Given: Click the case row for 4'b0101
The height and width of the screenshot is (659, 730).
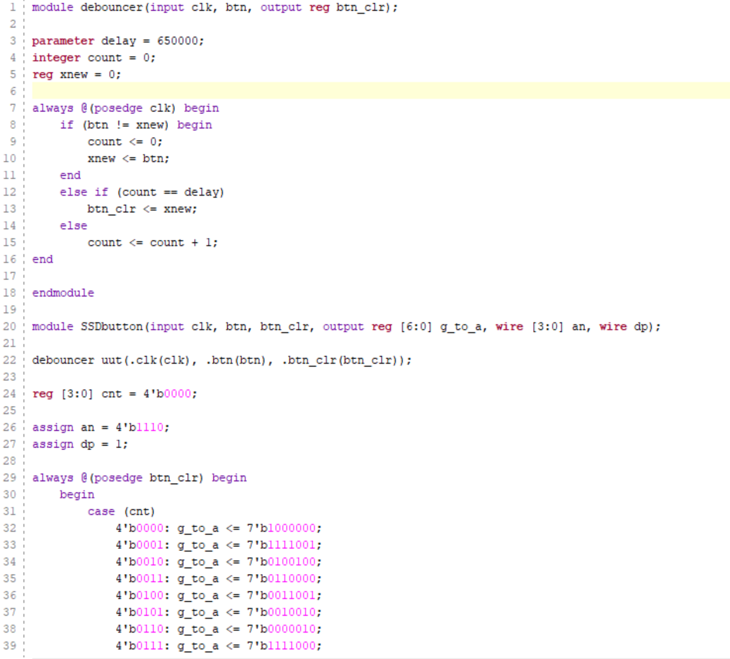Looking at the screenshot, I should [x=218, y=612].
